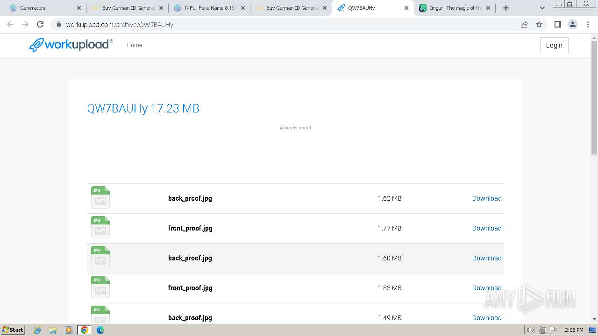Open the Chrome three-dot menu
The height and width of the screenshot is (336, 598).
(x=588, y=24)
